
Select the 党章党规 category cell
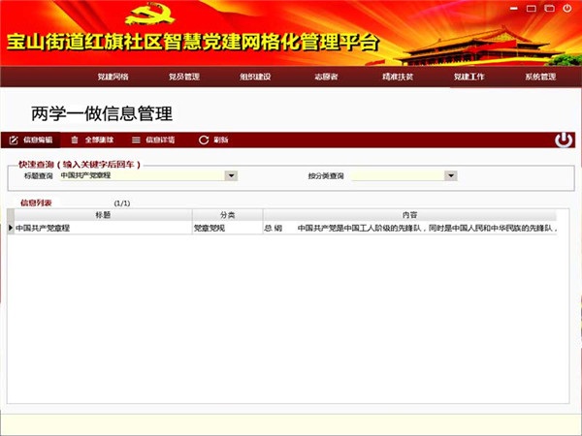click(228, 228)
